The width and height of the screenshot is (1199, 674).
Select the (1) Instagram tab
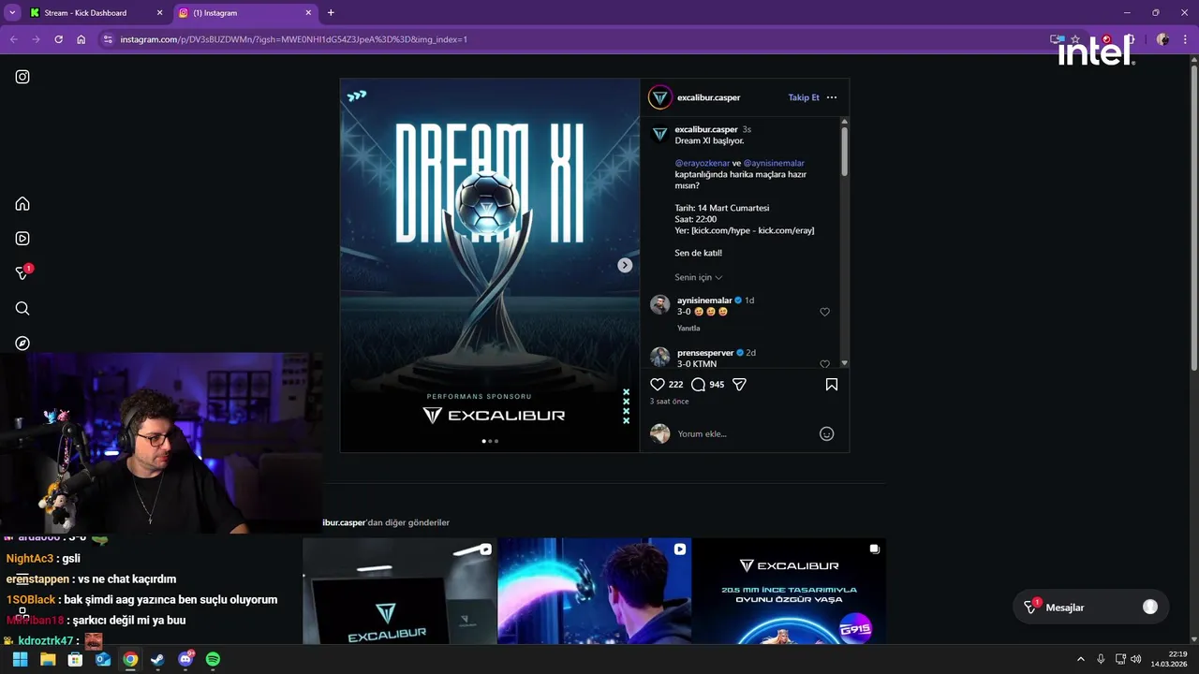tap(245, 13)
